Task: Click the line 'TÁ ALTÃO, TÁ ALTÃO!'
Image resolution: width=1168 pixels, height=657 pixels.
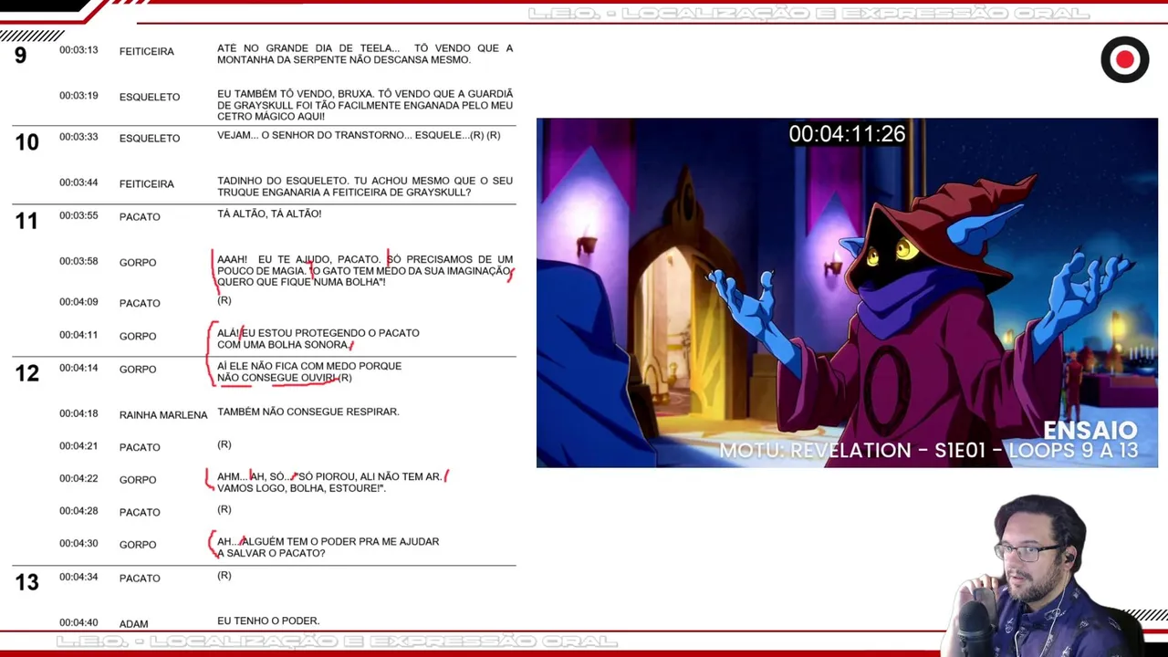Action: 269,214
